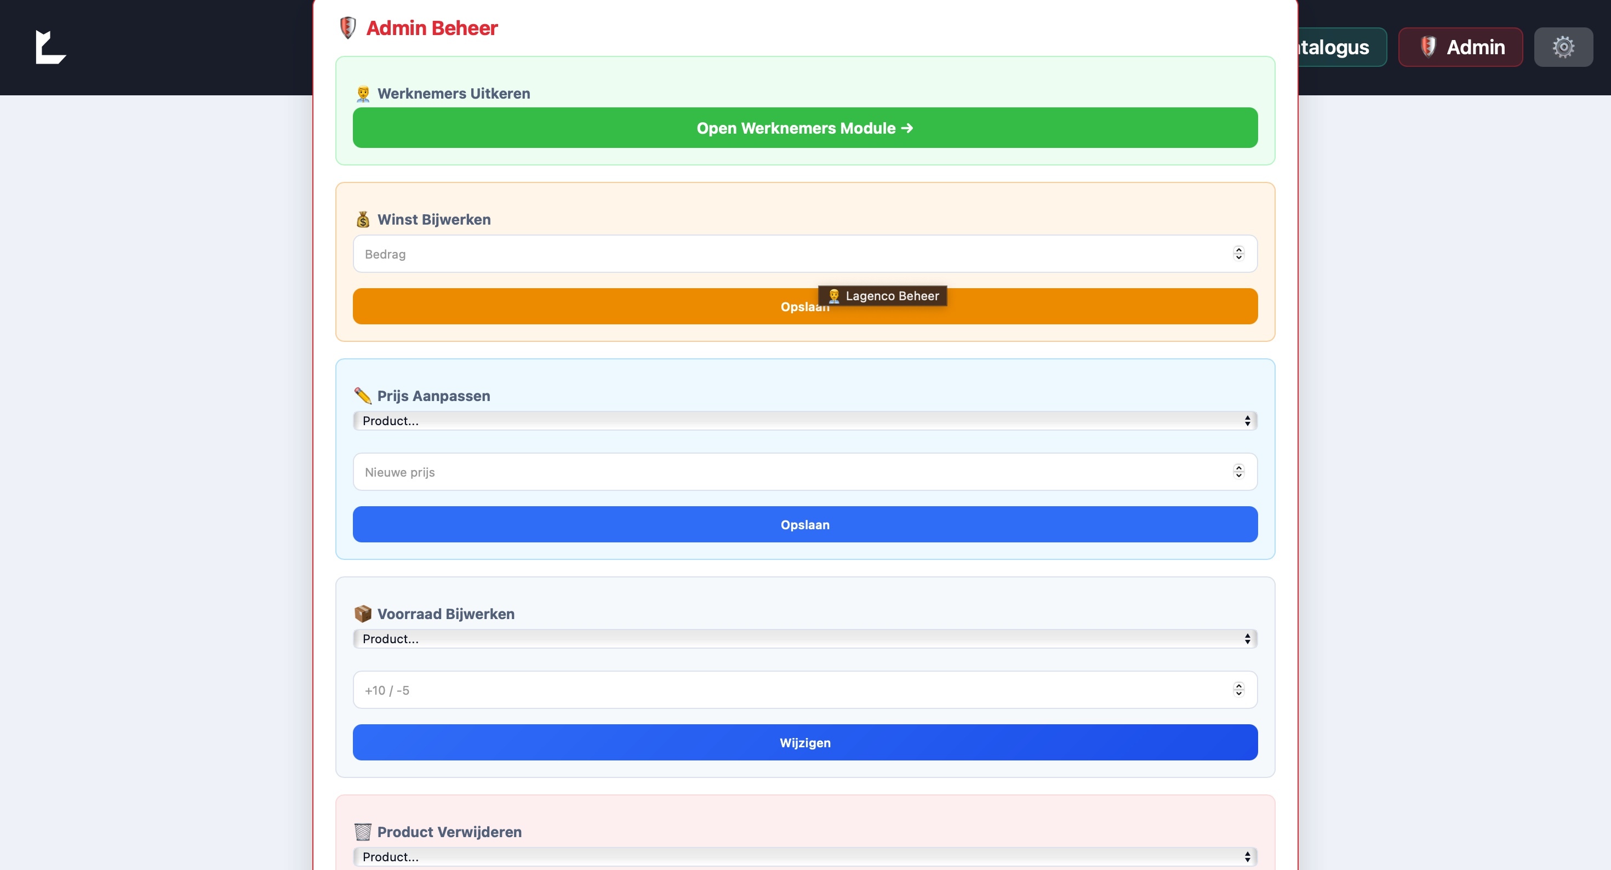Viewport: 1611px width, 870px height.
Task: Click the +10 / -5 stock input
Action: 805,690
